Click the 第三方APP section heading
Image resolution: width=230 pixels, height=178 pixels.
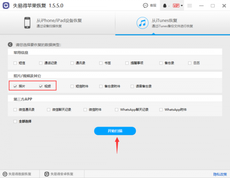click(23, 99)
